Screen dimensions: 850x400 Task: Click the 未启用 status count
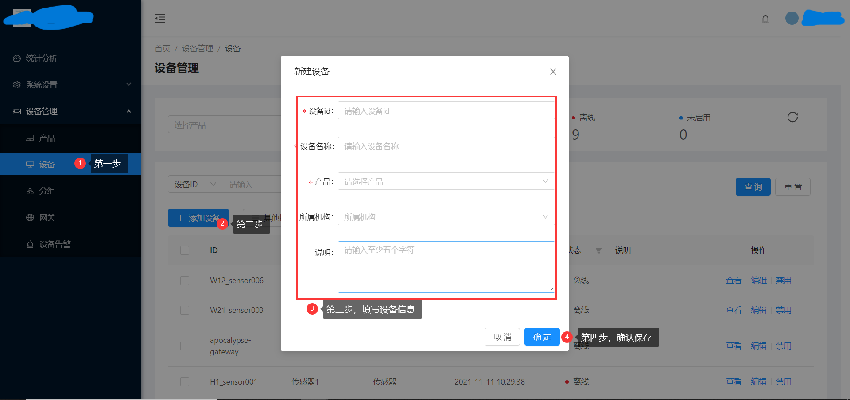tap(683, 135)
